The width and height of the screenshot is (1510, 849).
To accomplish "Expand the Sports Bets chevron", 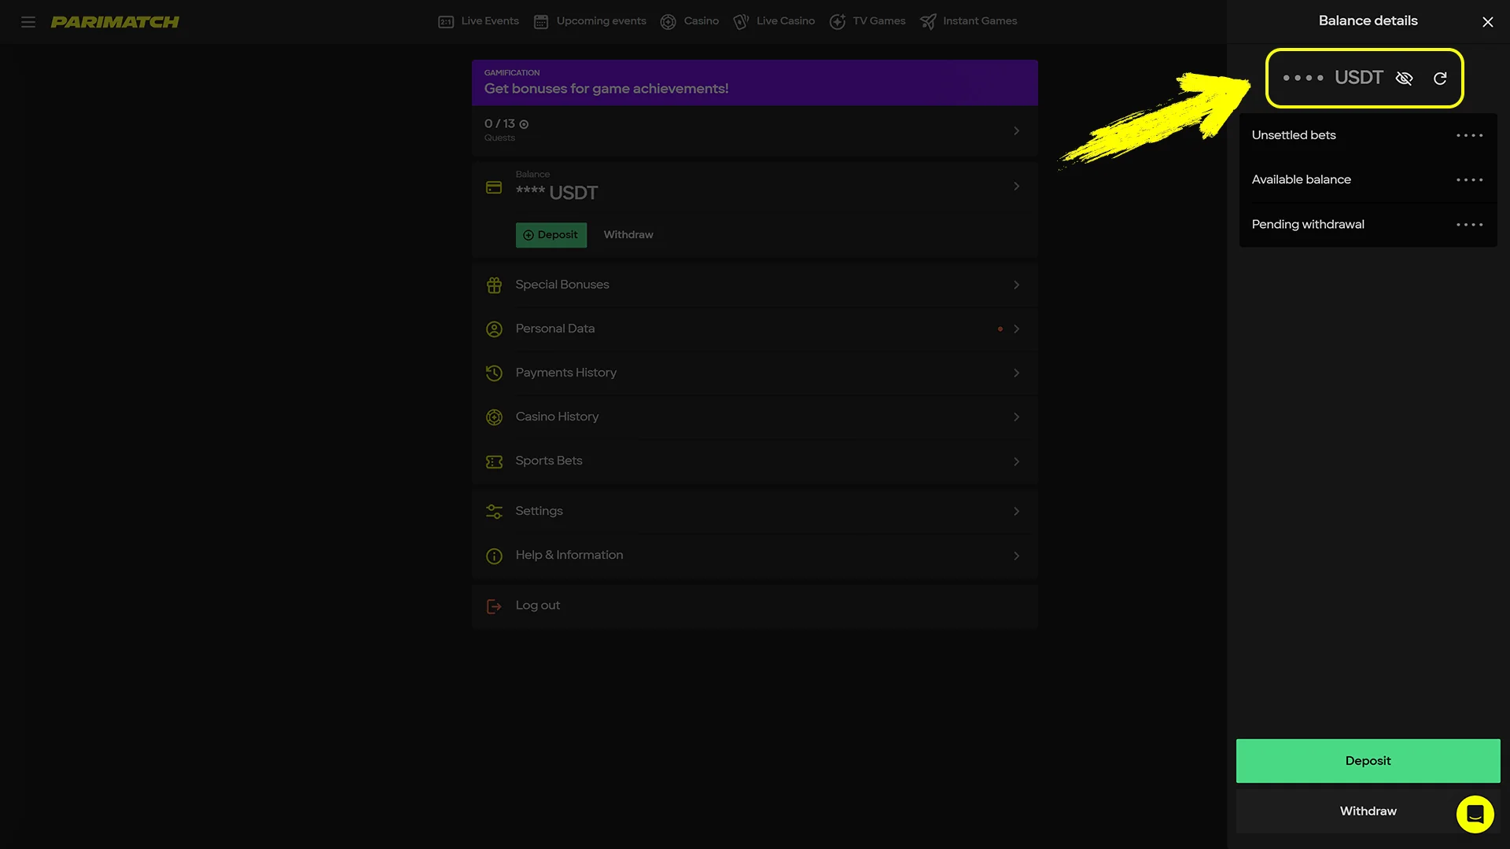I will click(1016, 461).
